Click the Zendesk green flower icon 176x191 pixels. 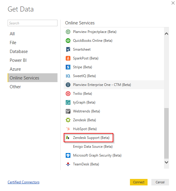(68, 120)
